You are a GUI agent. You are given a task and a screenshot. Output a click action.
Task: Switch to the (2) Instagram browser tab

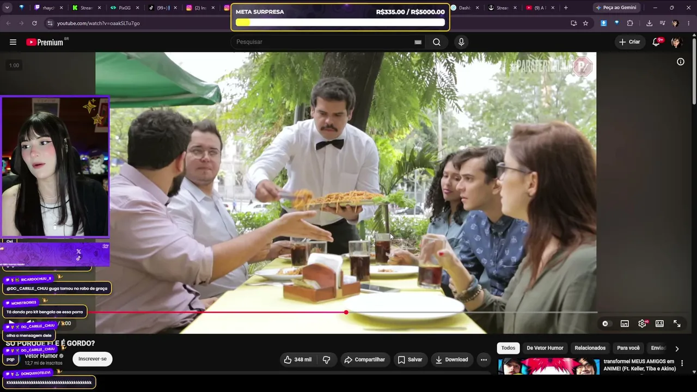[x=200, y=8]
